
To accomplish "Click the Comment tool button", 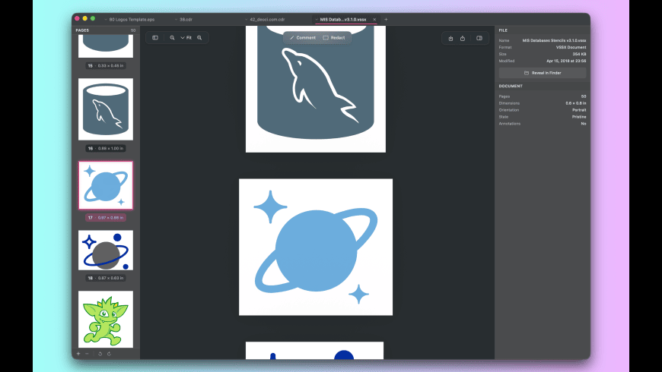I will 303,37.
